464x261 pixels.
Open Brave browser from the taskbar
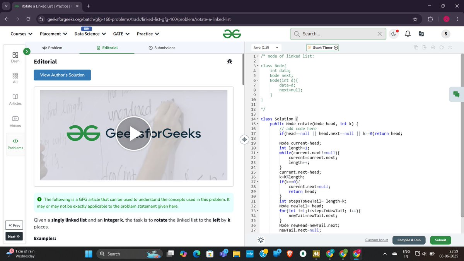[x=290, y=254]
